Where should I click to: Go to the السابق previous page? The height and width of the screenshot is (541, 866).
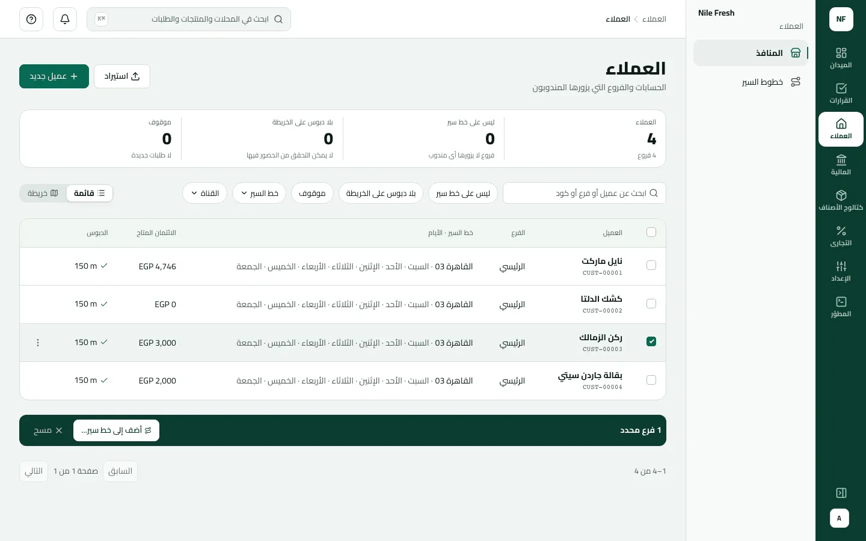tap(120, 471)
